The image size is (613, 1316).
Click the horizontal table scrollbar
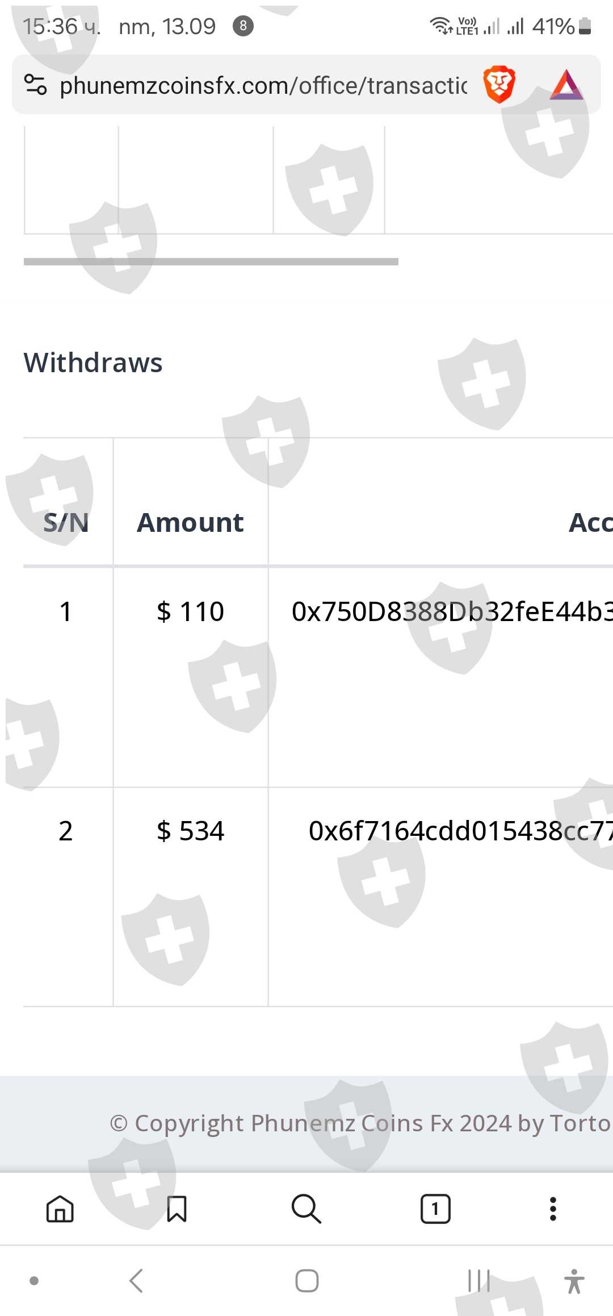point(211,262)
